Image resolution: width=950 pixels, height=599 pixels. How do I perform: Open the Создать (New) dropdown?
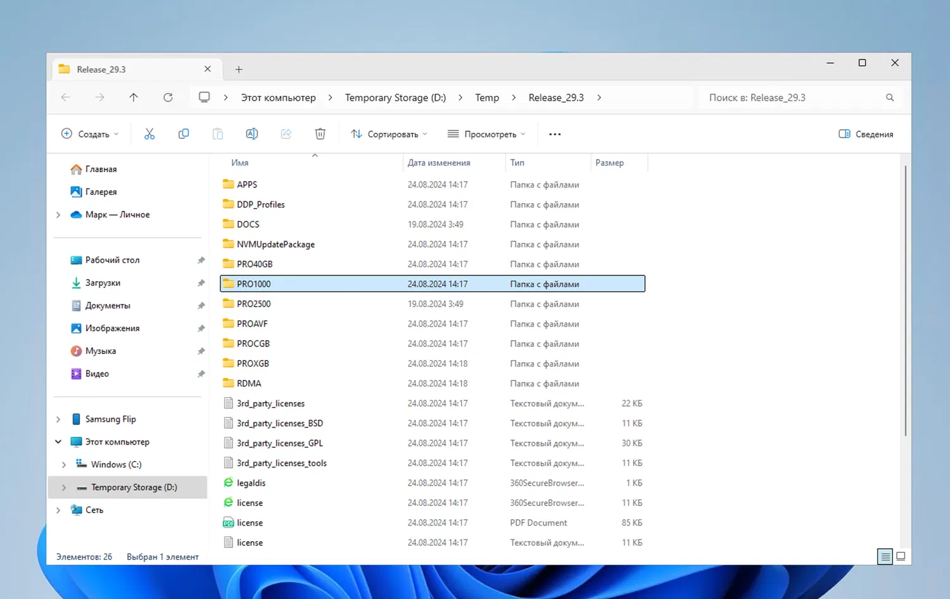pos(90,134)
